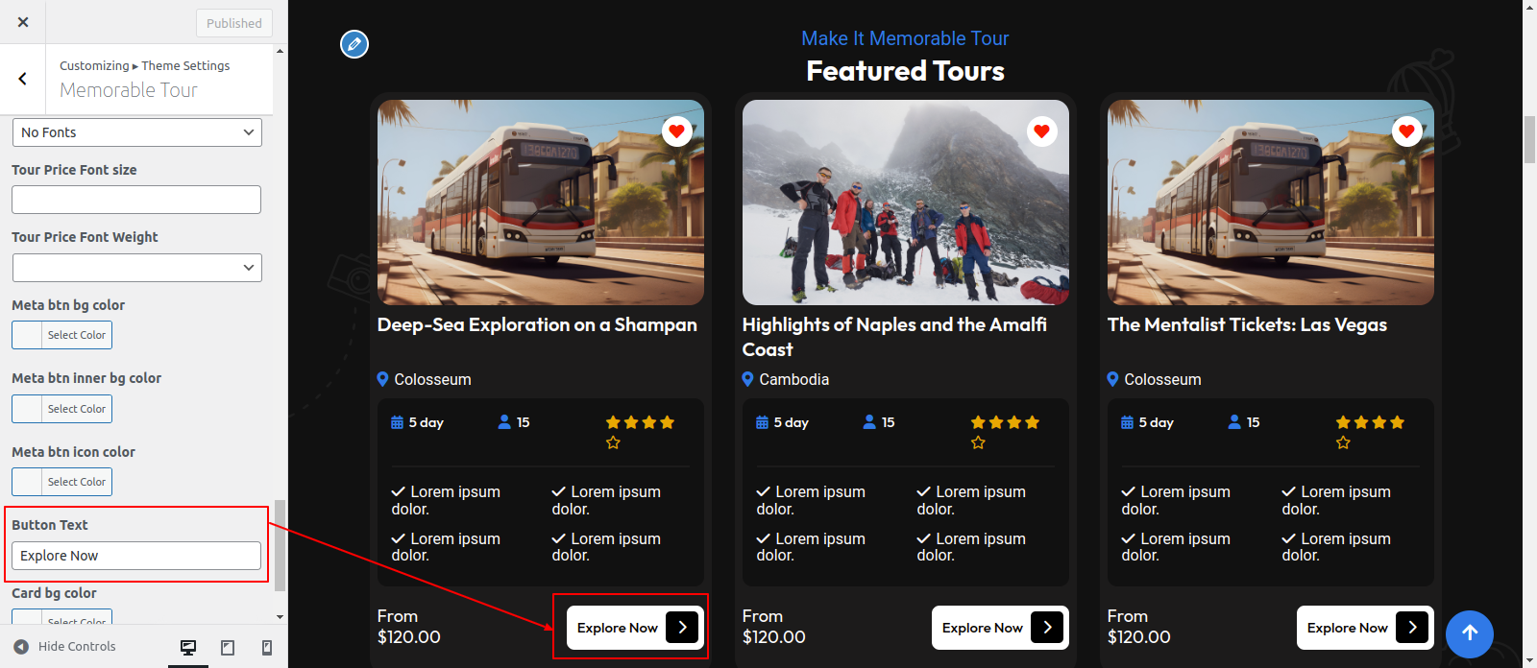Open the No Fonts dropdown

click(x=136, y=132)
